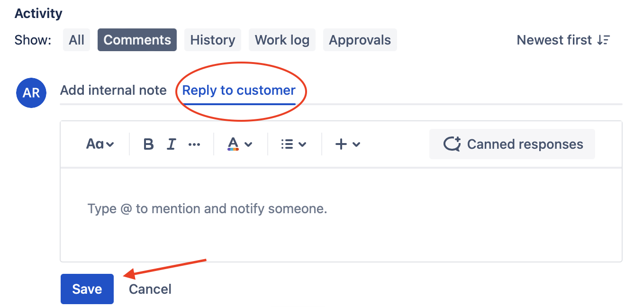Viewport: 634px width, 307px height.
Task: Click into the comment text field
Action: (341, 213)
